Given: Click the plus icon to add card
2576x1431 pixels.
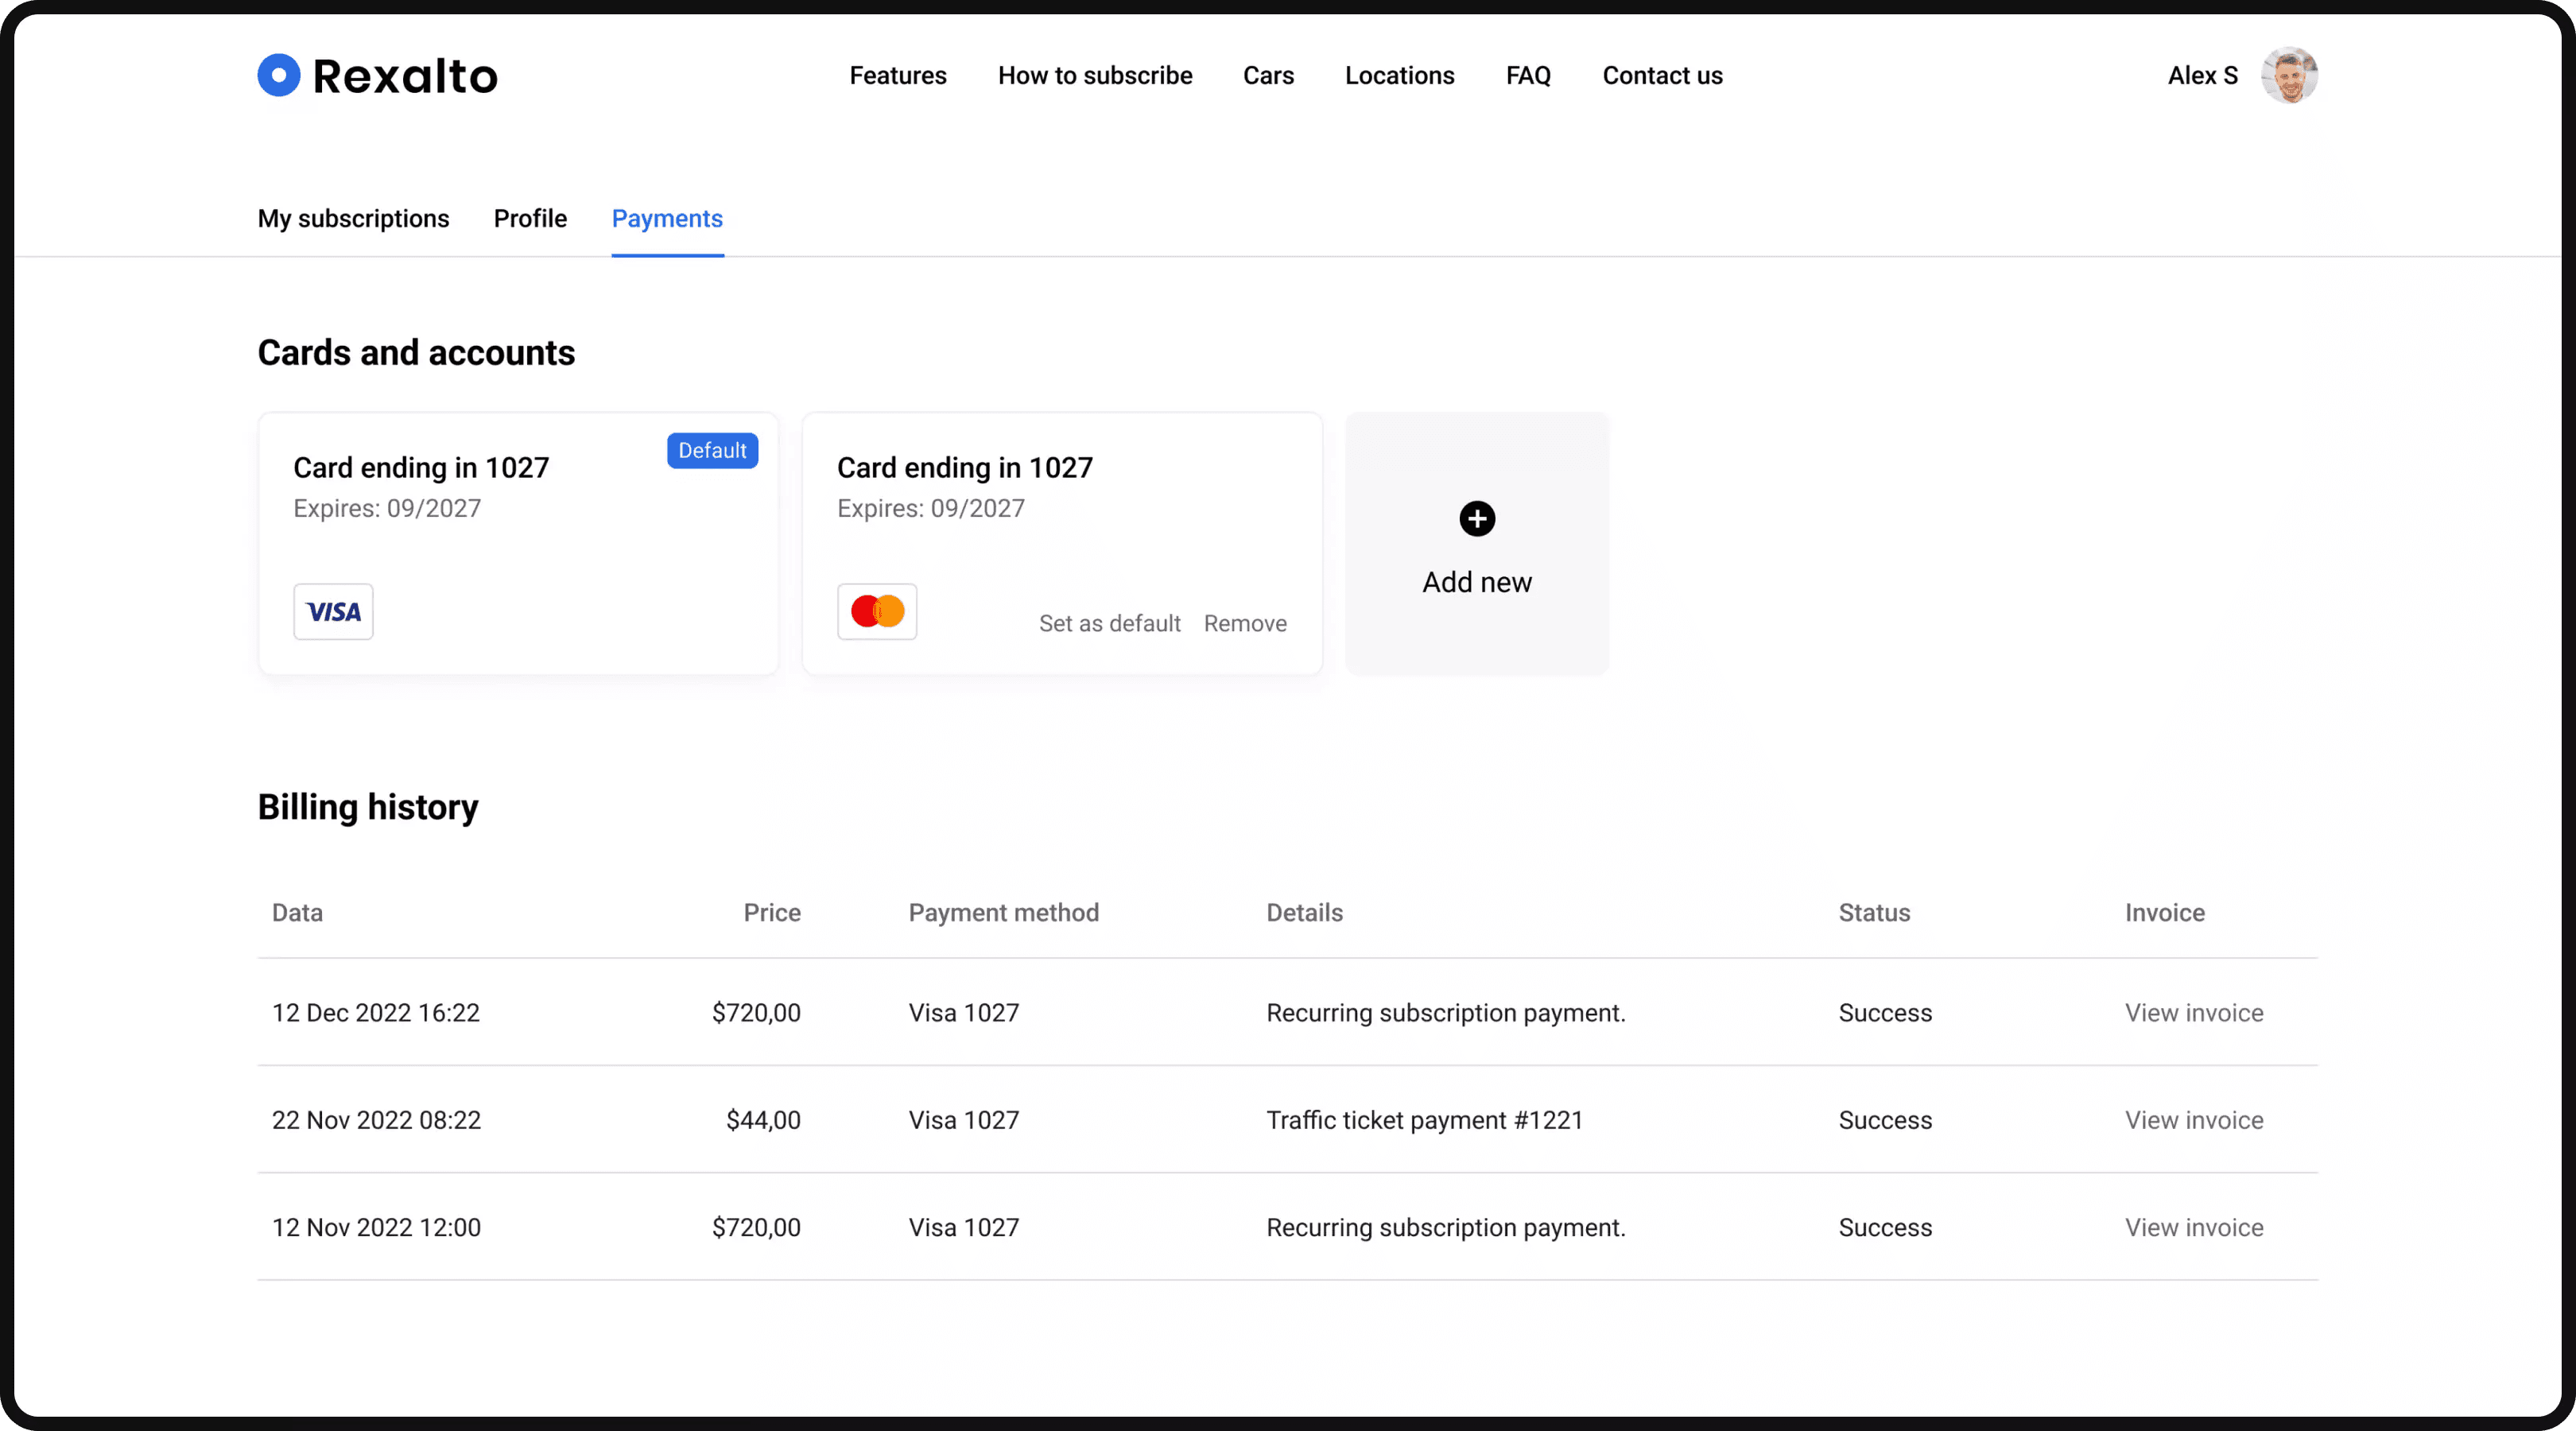Looking at the screenshot, I should click(x=1477, y=519).
